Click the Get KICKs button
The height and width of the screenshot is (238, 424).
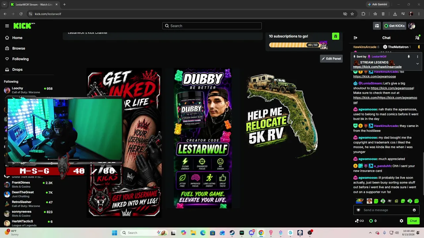coord(394,26)
